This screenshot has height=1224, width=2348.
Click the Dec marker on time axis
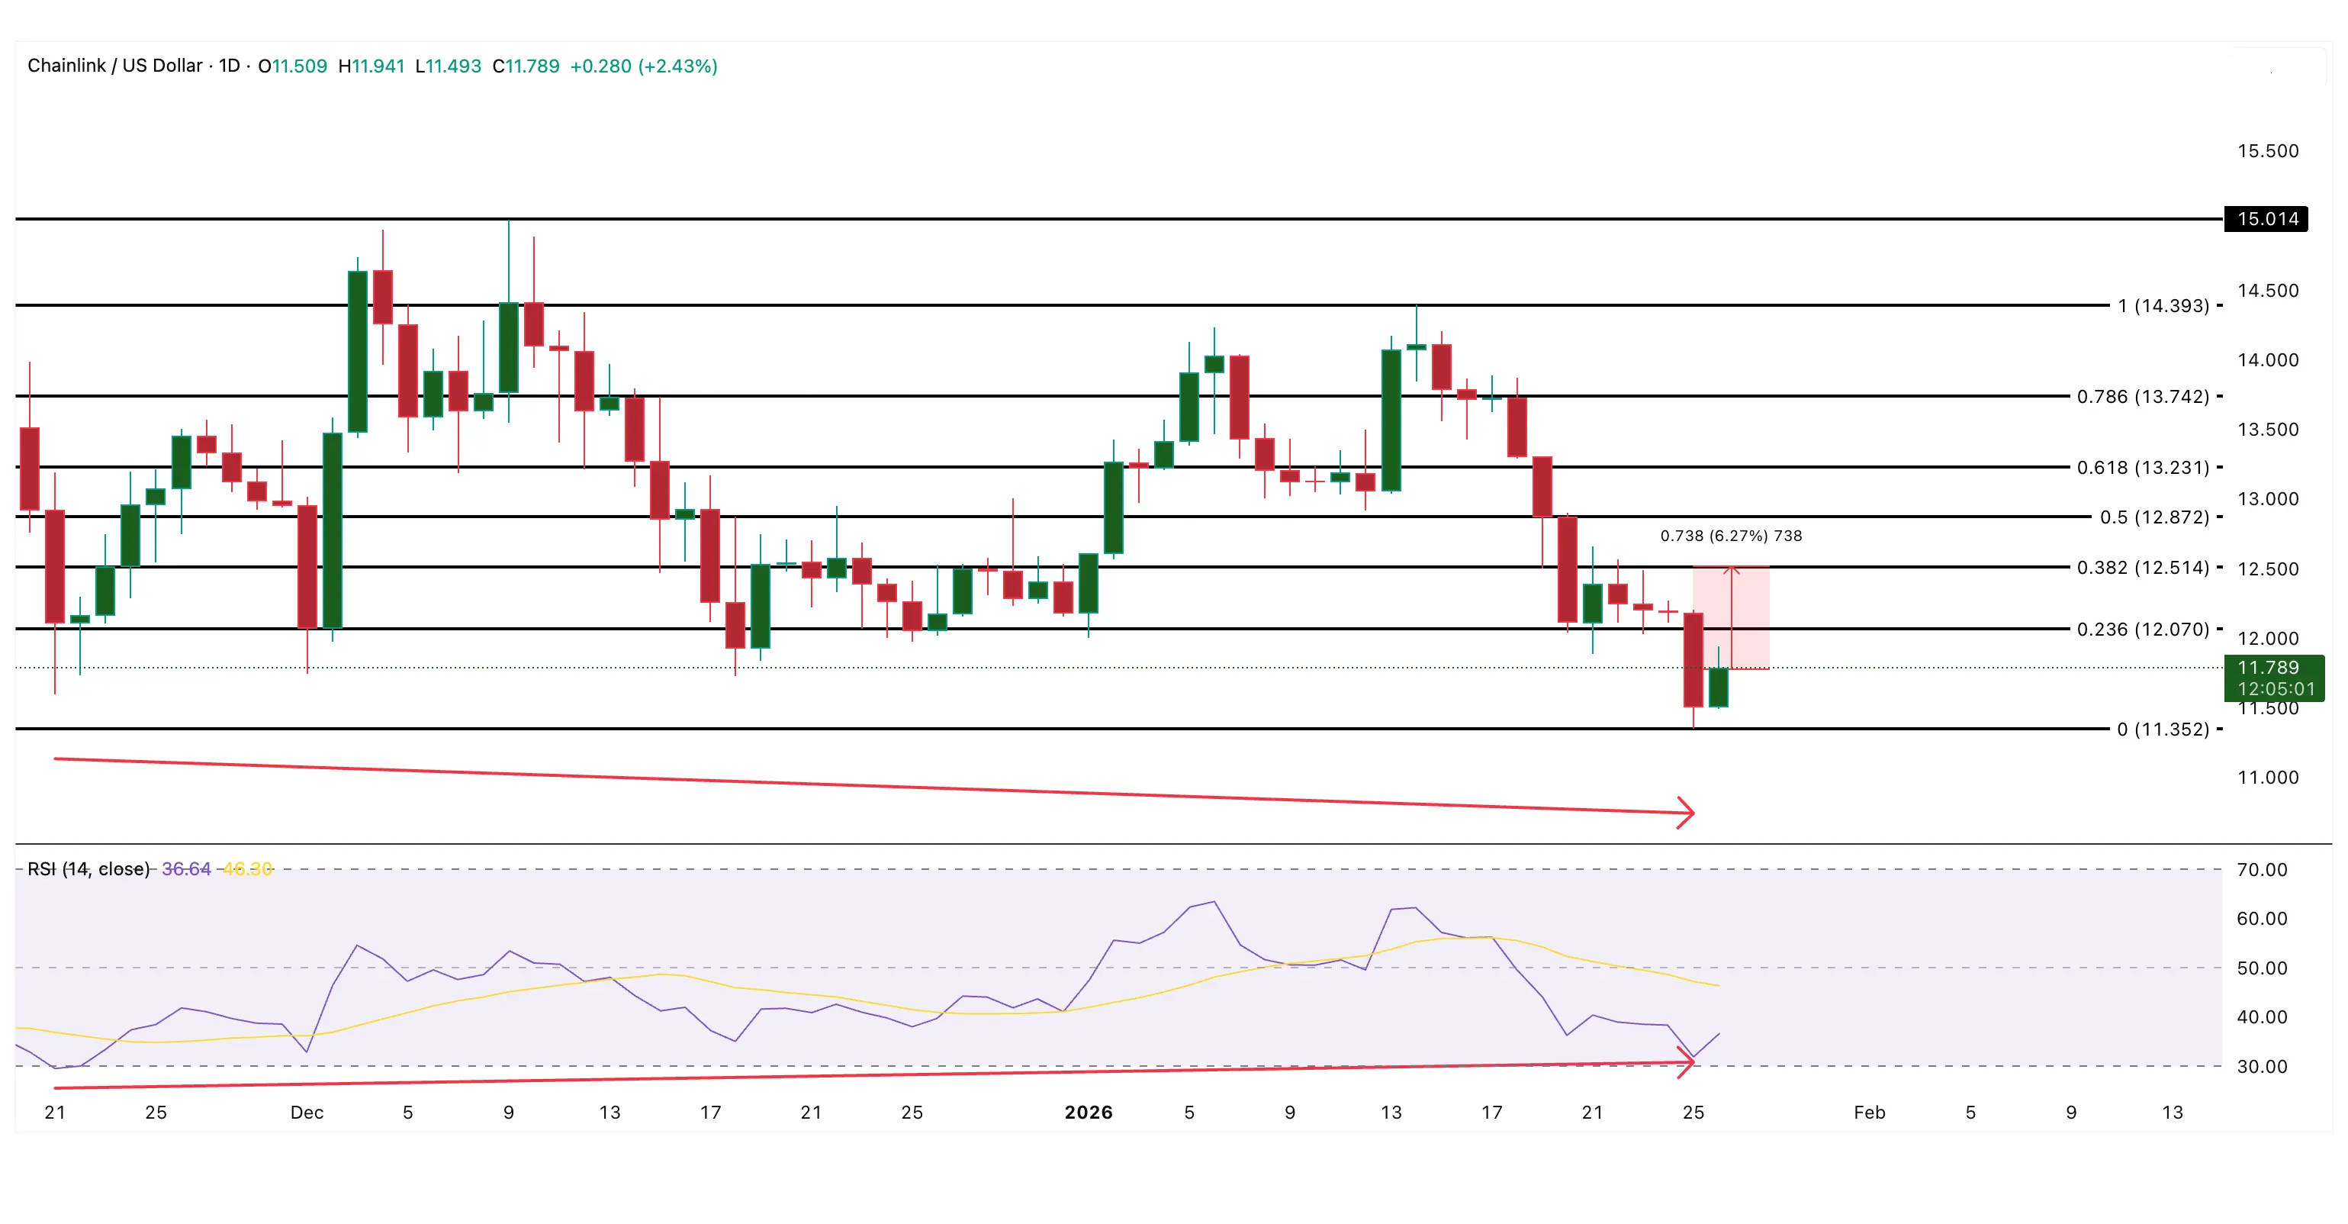click(x=306, y=1112)
